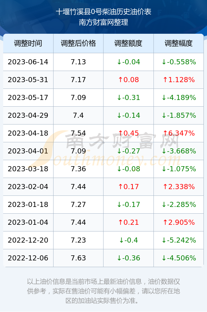Click the red ↑1.128% percentage cell
207x312 pixels.
click(x=179, y=80)
